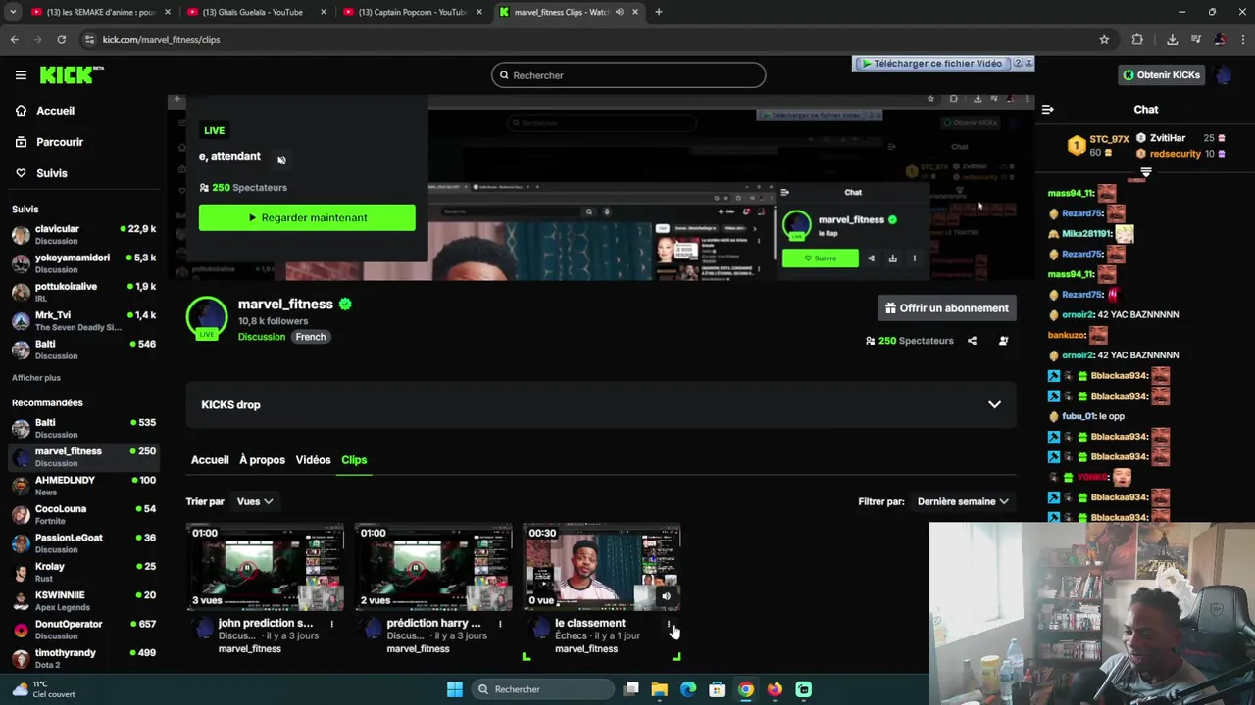The width and height of the screenshot is (1255, 705).
Task: Bookmark page with the star icon
Action: (1104, 39)
